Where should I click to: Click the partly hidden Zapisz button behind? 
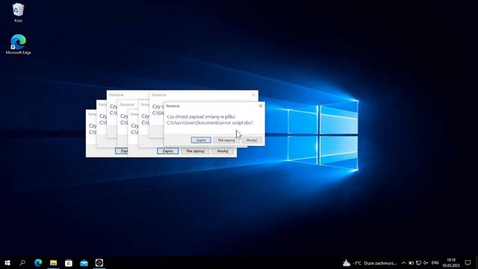(x=122, y=151)
